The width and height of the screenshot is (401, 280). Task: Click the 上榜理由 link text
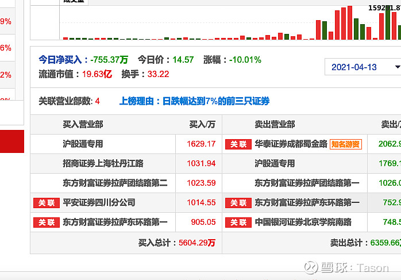click(x=194, y=101)
